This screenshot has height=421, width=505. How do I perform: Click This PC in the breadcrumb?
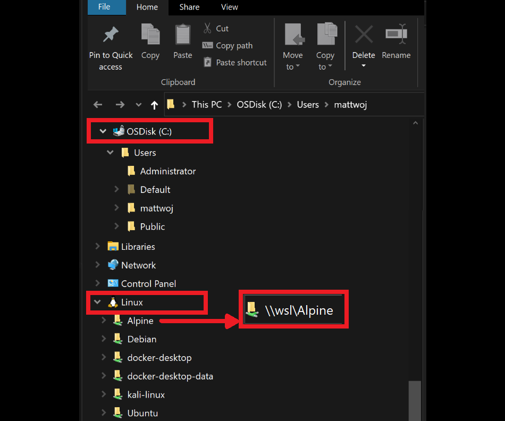click(207, 105)
